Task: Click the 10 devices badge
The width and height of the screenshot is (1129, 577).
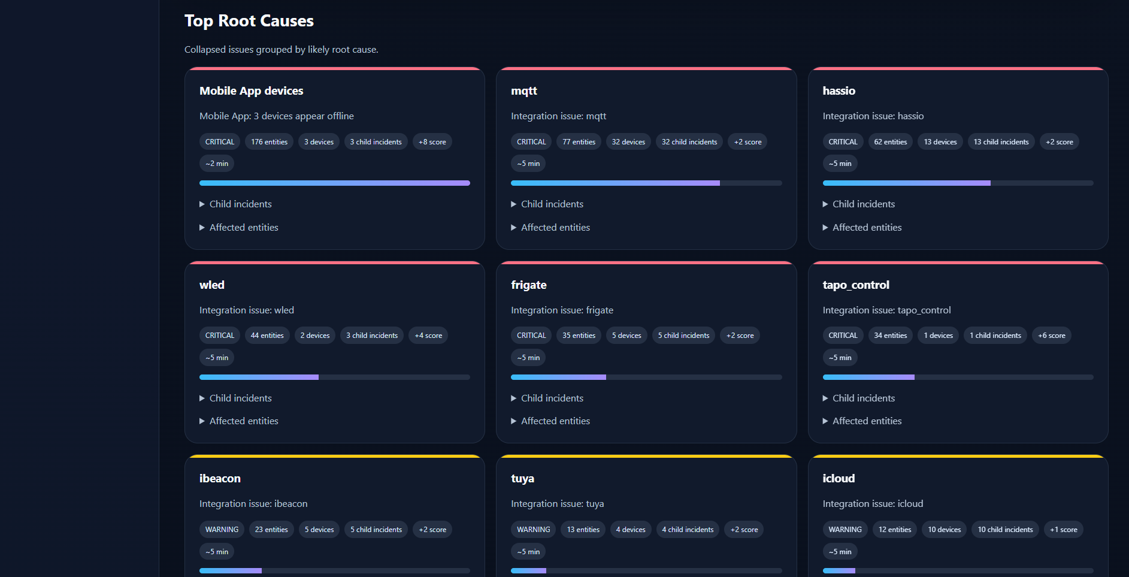Action: click(x=945, y=530)
